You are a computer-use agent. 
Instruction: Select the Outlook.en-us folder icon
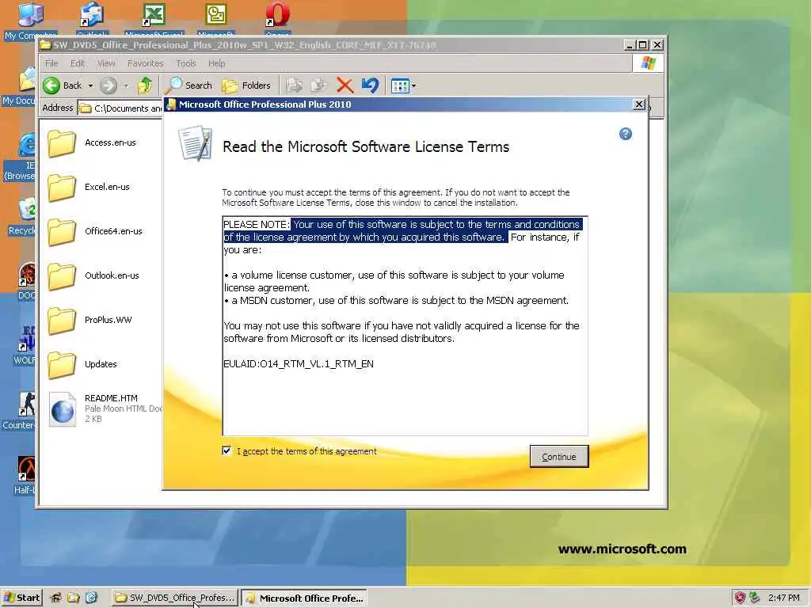pos(62,276)
